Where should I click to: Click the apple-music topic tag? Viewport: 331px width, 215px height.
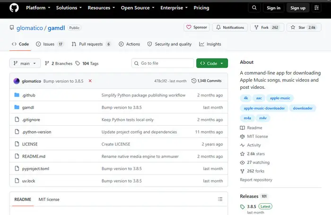[280, 98]
